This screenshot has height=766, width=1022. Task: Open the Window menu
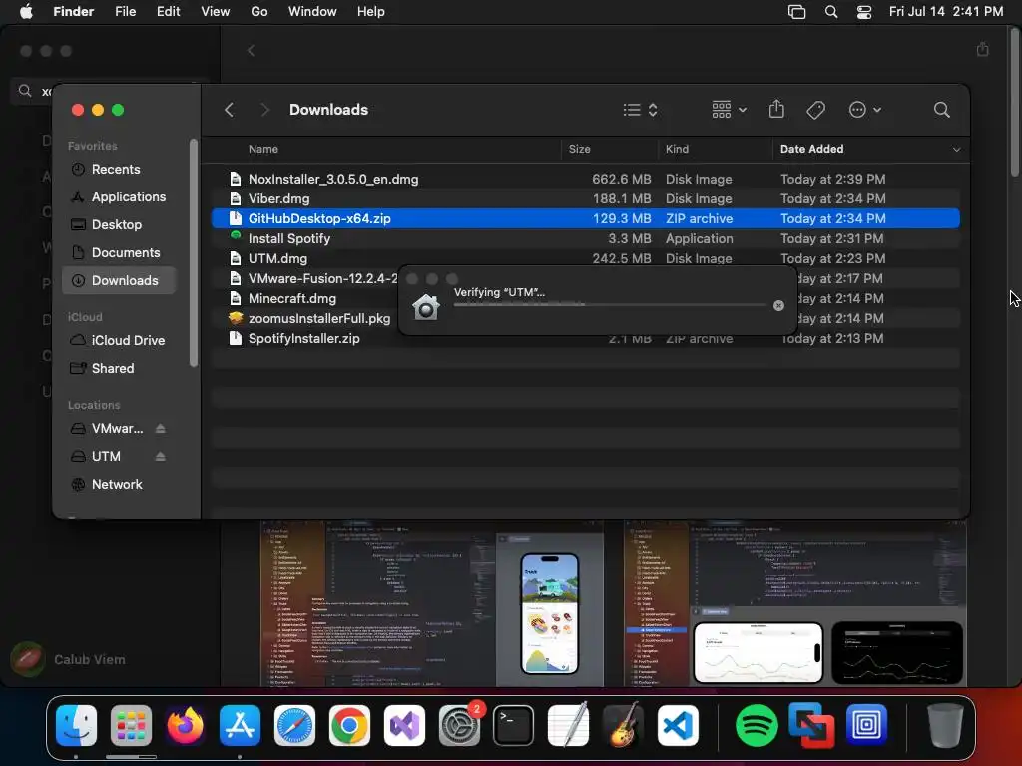(312, 12)
